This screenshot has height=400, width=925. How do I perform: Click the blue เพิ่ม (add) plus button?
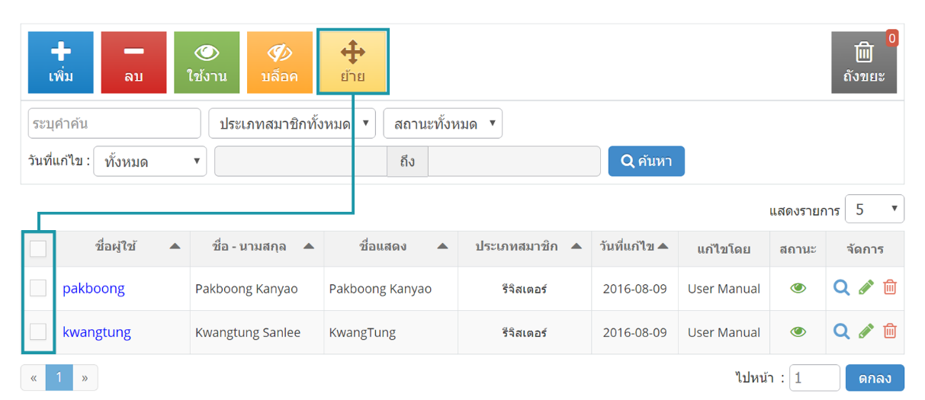point(60,62)
